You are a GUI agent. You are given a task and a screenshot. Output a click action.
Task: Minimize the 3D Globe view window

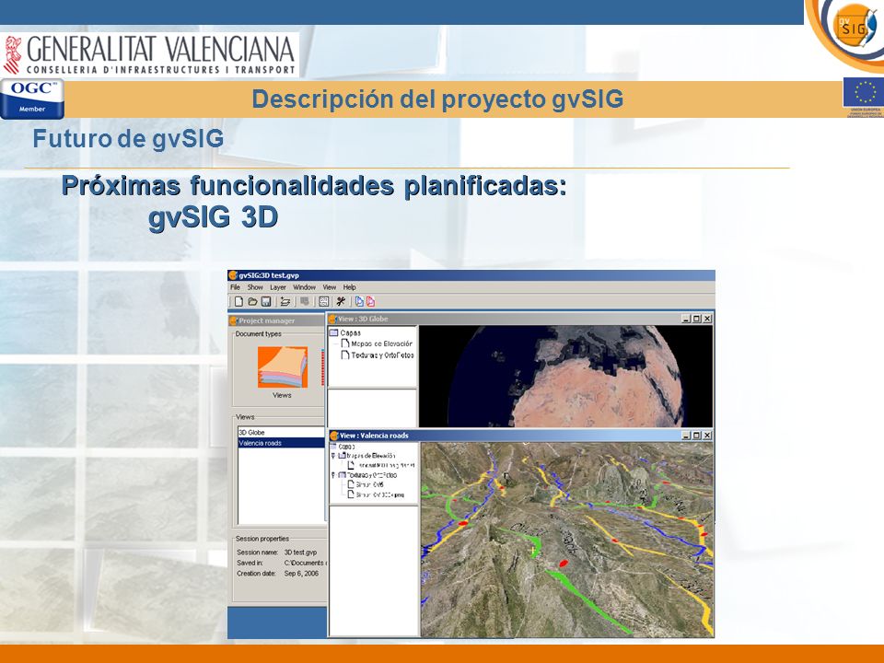pyautogui.click(x=686, y=319)
